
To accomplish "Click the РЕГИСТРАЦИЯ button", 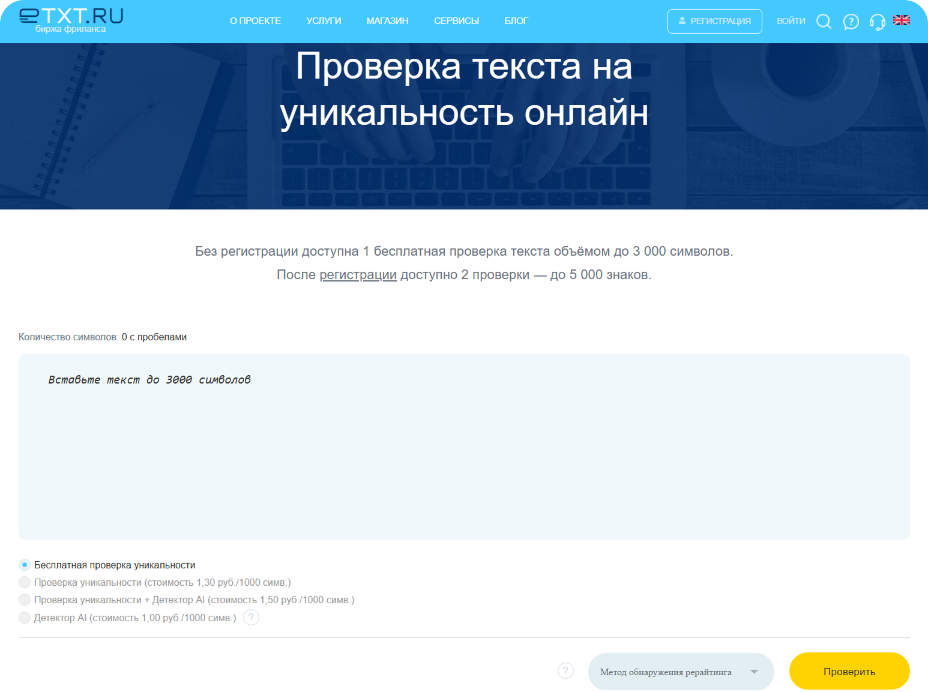I will point(714,21).
